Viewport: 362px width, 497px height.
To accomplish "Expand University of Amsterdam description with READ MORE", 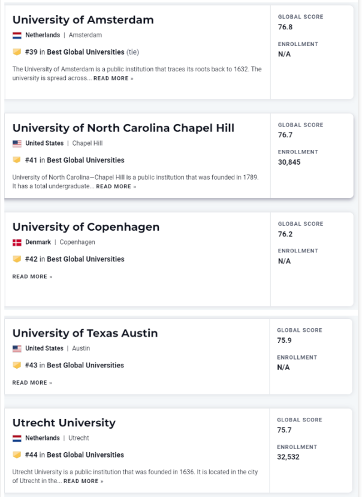I will 114,79.
